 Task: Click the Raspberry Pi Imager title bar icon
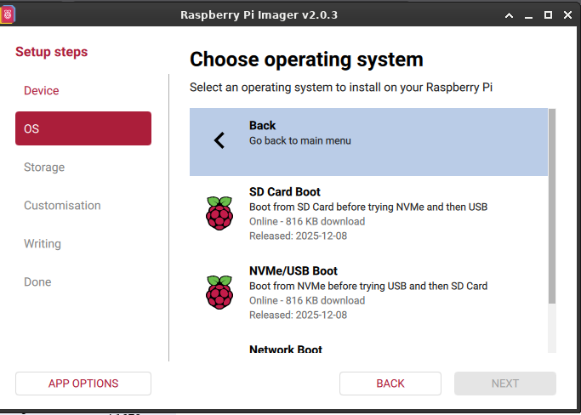9,14
